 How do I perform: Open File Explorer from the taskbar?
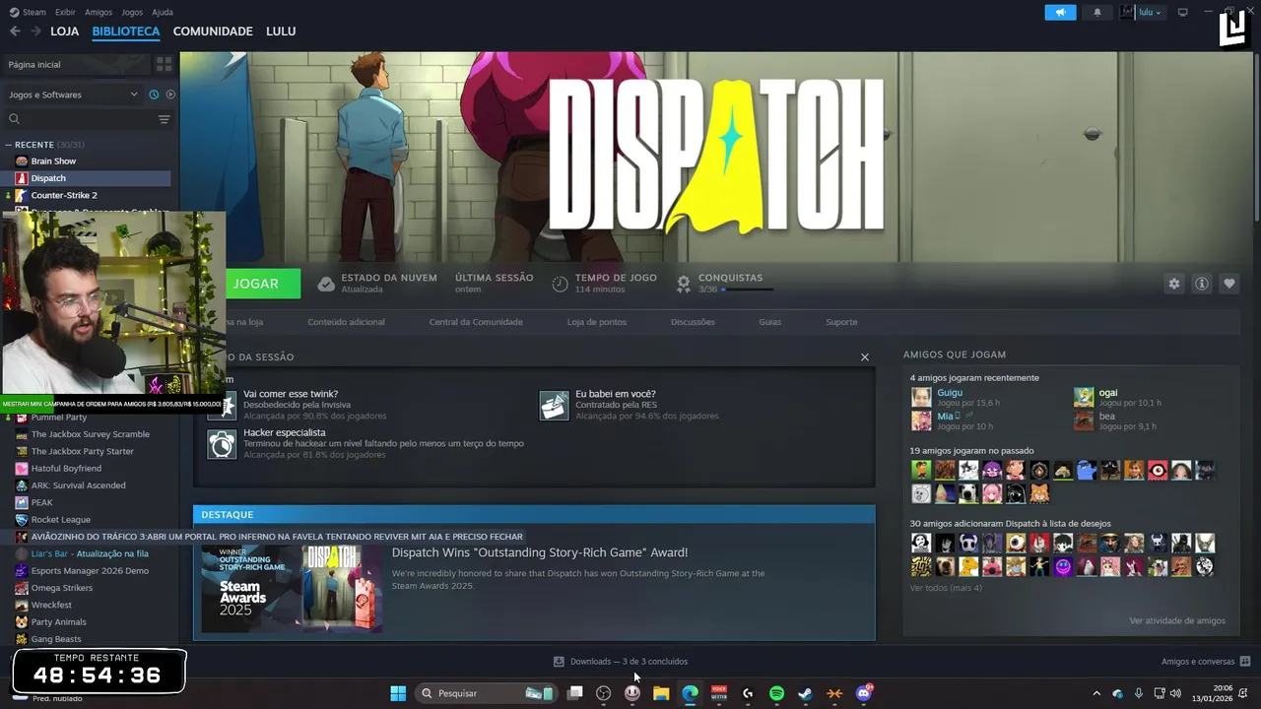(x=661, y=693)
